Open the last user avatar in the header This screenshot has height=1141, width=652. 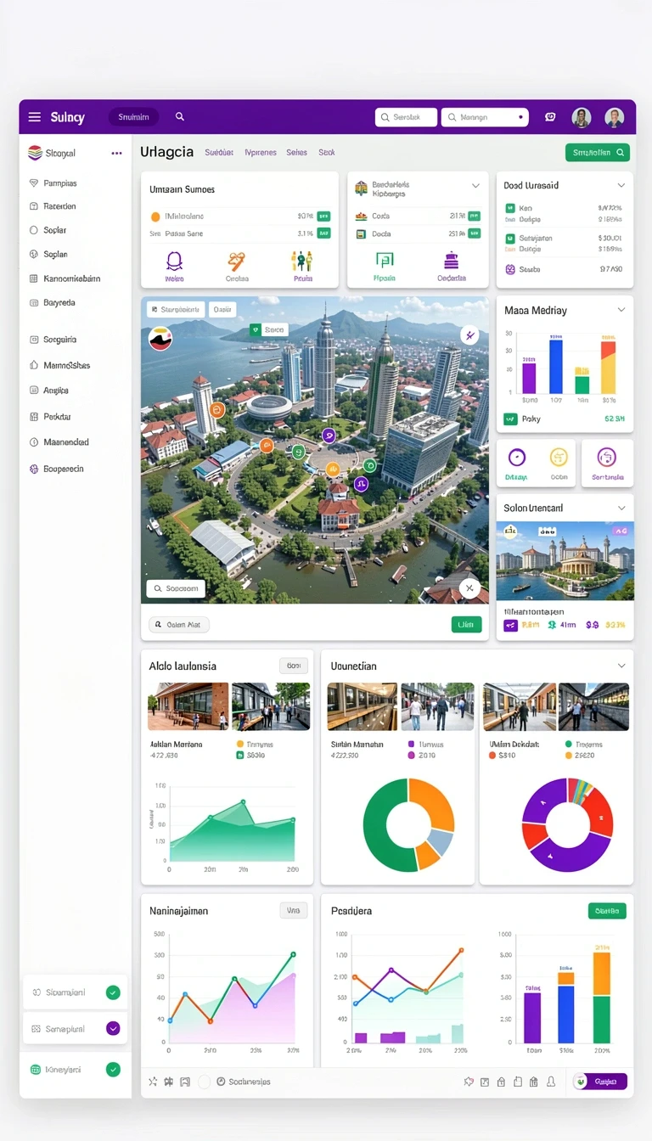[x=614, y=117]
